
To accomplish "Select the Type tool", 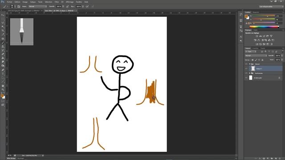I will (x=3, y=74).
